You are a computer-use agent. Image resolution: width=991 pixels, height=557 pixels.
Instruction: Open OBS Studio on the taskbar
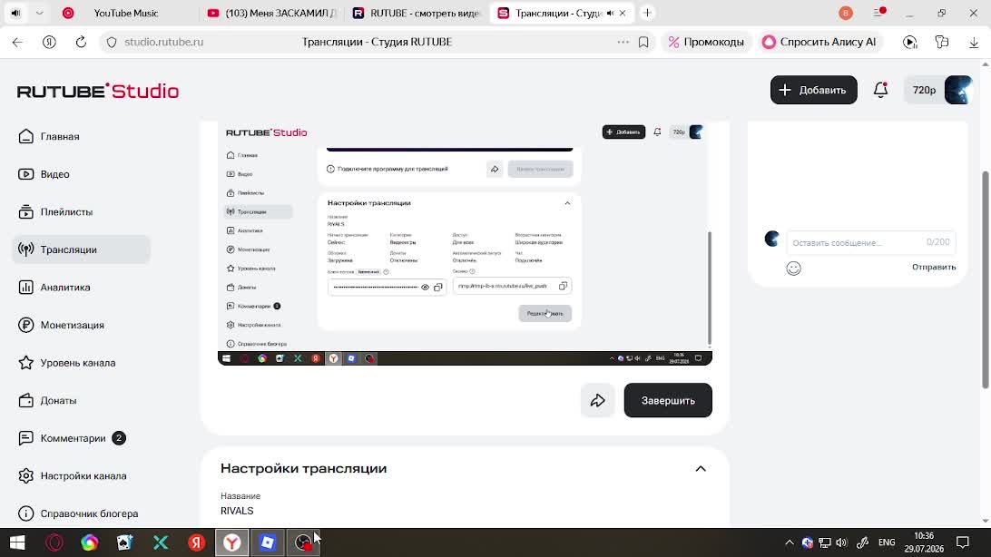pyautogui.click(x=303, y=542)
